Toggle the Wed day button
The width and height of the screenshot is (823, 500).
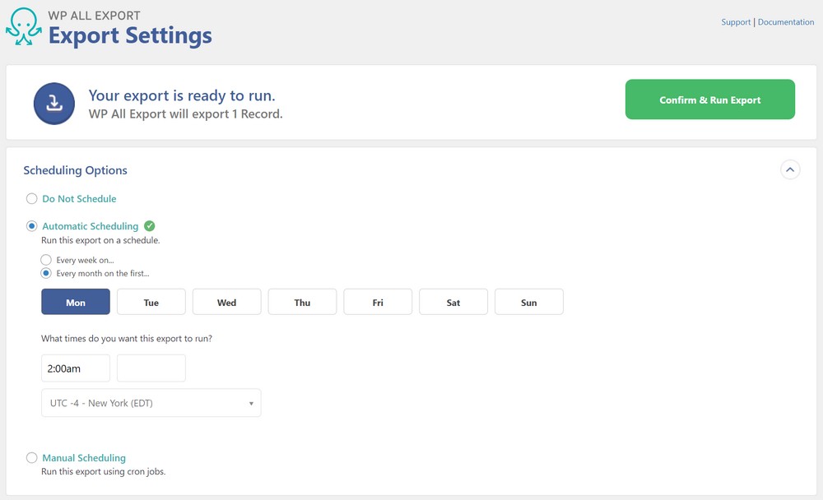coord(227,302)
